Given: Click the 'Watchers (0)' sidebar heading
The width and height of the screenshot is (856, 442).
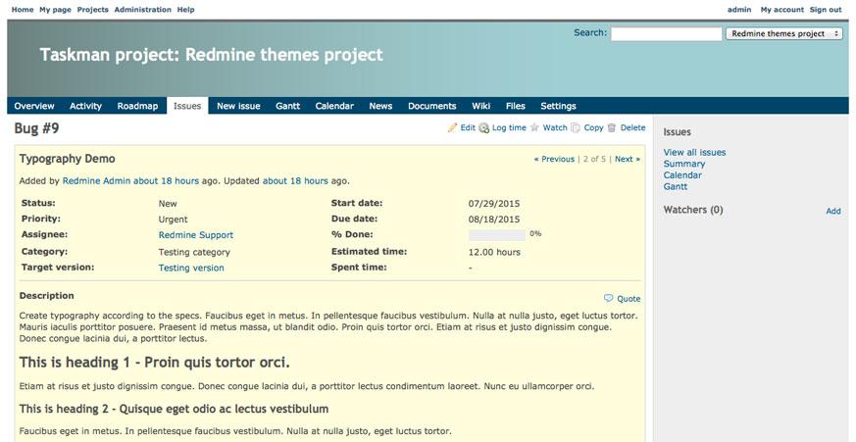Looking at the screenshot, I should click(x=693, y=210).
